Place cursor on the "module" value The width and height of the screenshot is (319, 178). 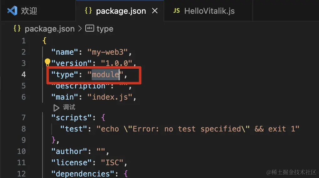pyautogui.click(x=105, y=75)
